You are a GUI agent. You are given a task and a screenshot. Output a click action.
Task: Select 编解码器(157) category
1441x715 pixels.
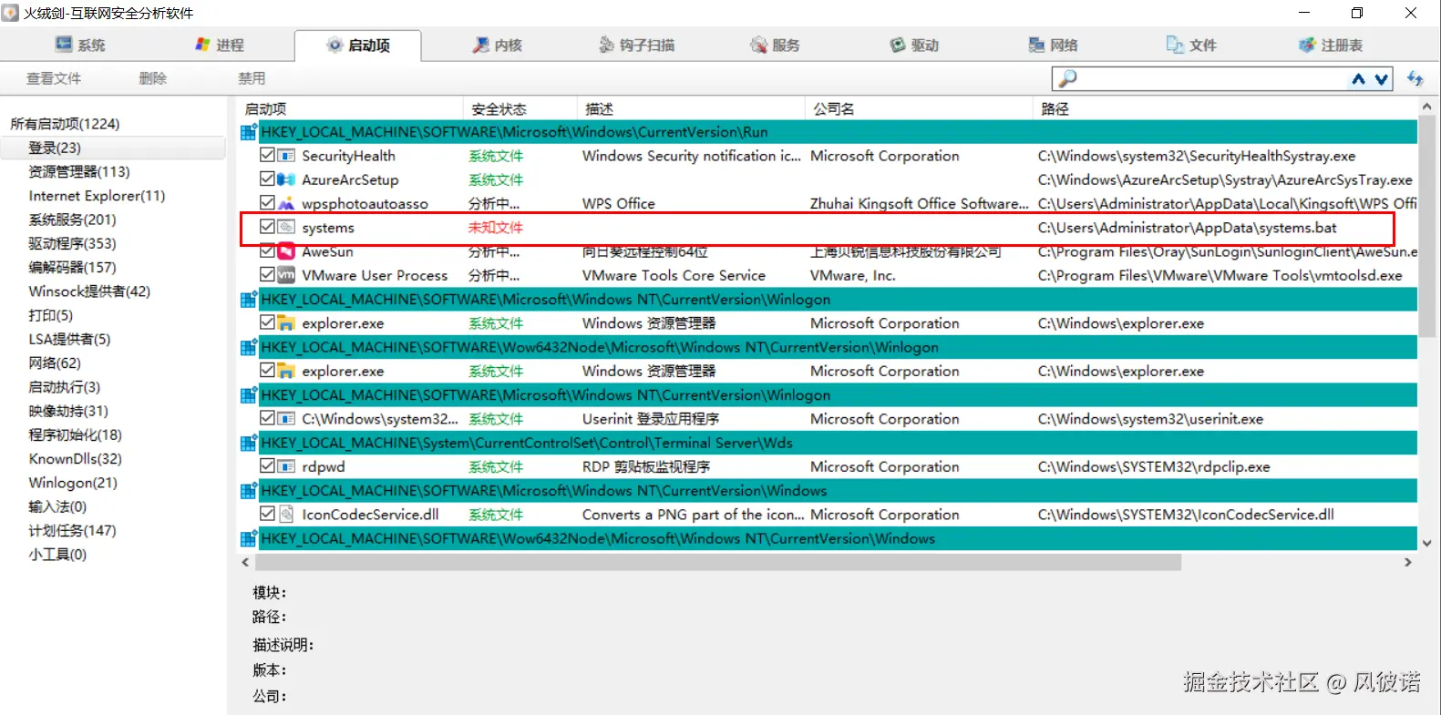point(72,267)
